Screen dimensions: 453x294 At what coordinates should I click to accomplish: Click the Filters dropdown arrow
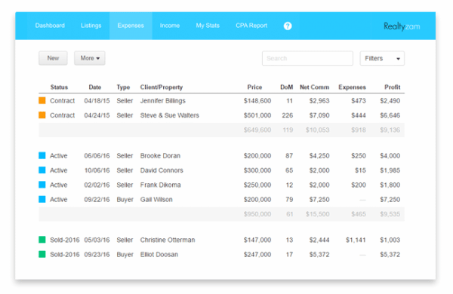pyautogui.click(x=398, y=59)
